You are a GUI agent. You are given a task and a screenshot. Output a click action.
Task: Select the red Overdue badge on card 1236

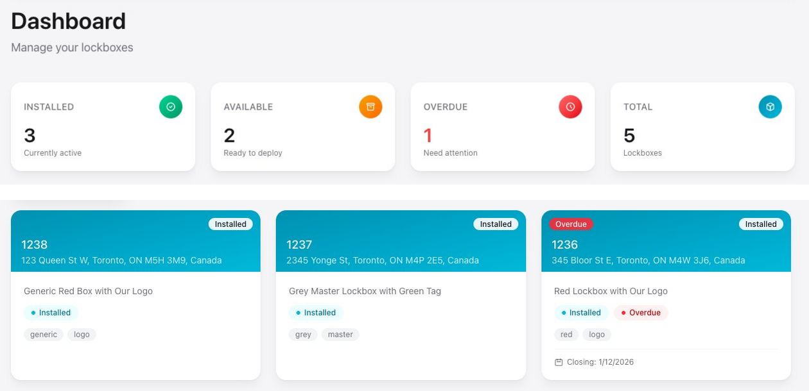click(571, 224)
